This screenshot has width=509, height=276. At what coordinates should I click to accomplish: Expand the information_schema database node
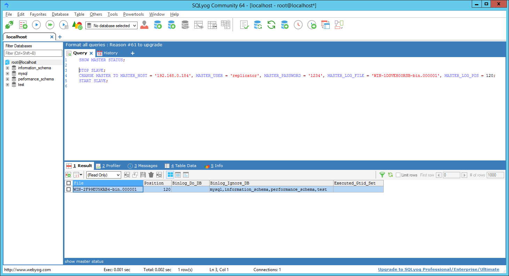pos(7,68)
